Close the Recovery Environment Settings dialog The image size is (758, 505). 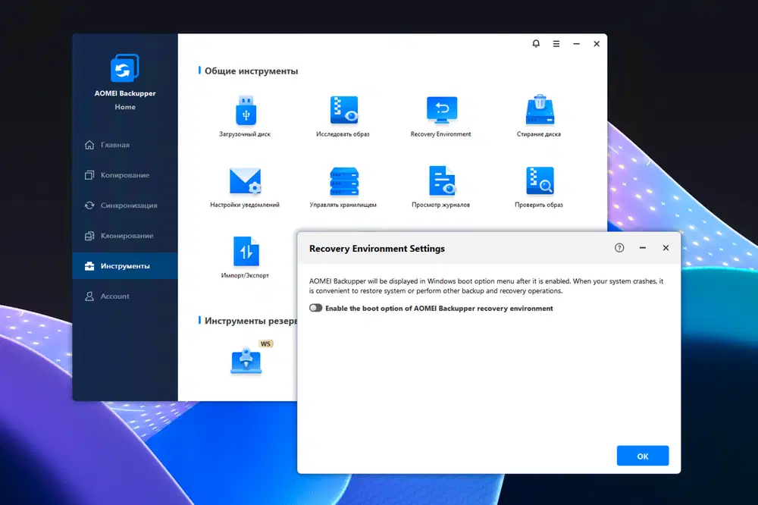click(666, 248)
